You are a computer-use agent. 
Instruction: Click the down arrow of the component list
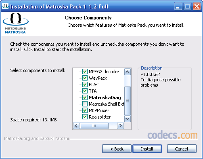tap(127, 119)
